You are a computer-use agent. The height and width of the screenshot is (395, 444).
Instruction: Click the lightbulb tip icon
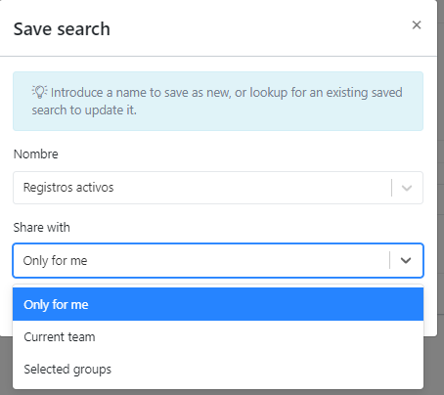click(x=39, y=92)
